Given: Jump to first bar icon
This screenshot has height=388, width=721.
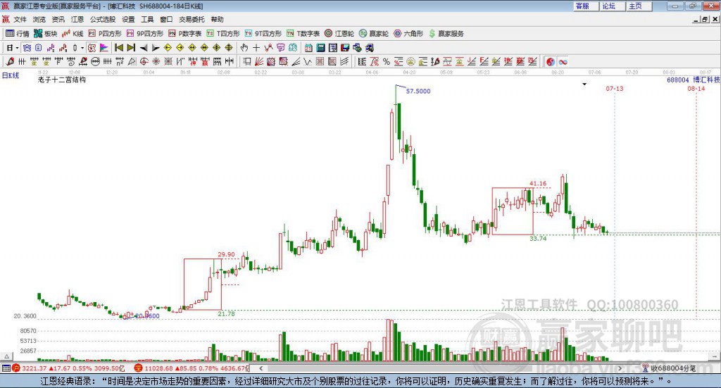Looking at the screenshot, I should (118, 48).
